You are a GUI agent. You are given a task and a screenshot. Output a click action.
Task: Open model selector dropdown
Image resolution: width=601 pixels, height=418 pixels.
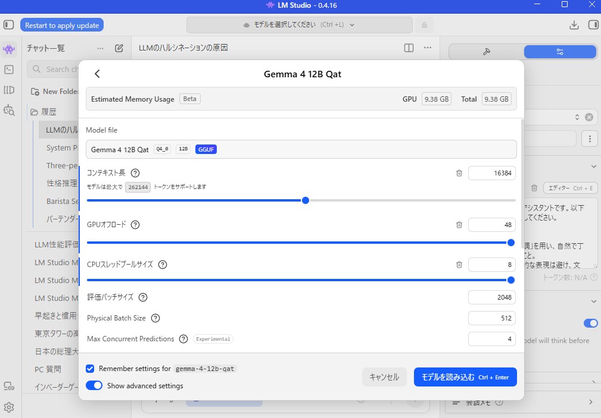coord(300,25)
